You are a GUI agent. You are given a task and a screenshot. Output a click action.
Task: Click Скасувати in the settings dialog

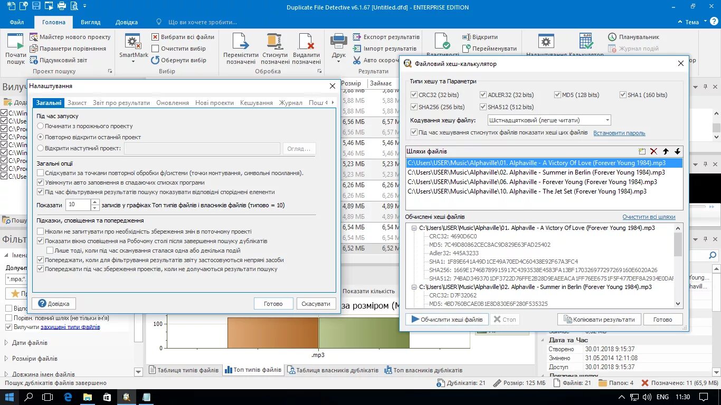(x=316, y=303)
